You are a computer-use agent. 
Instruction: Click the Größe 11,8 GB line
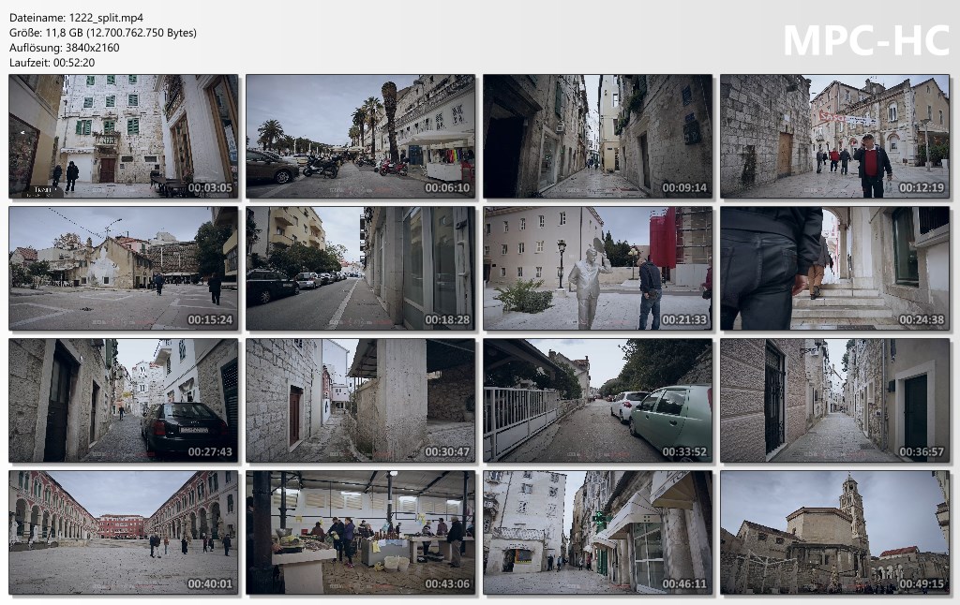[103, 33]
